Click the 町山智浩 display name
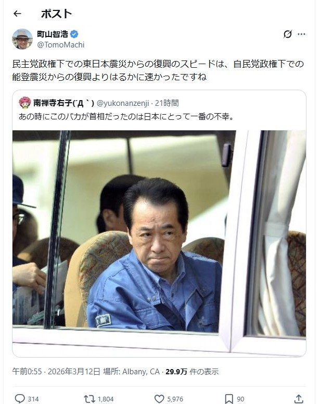This screenshot has width=320, height=404. pyautogui.click(x=53, y=34)
